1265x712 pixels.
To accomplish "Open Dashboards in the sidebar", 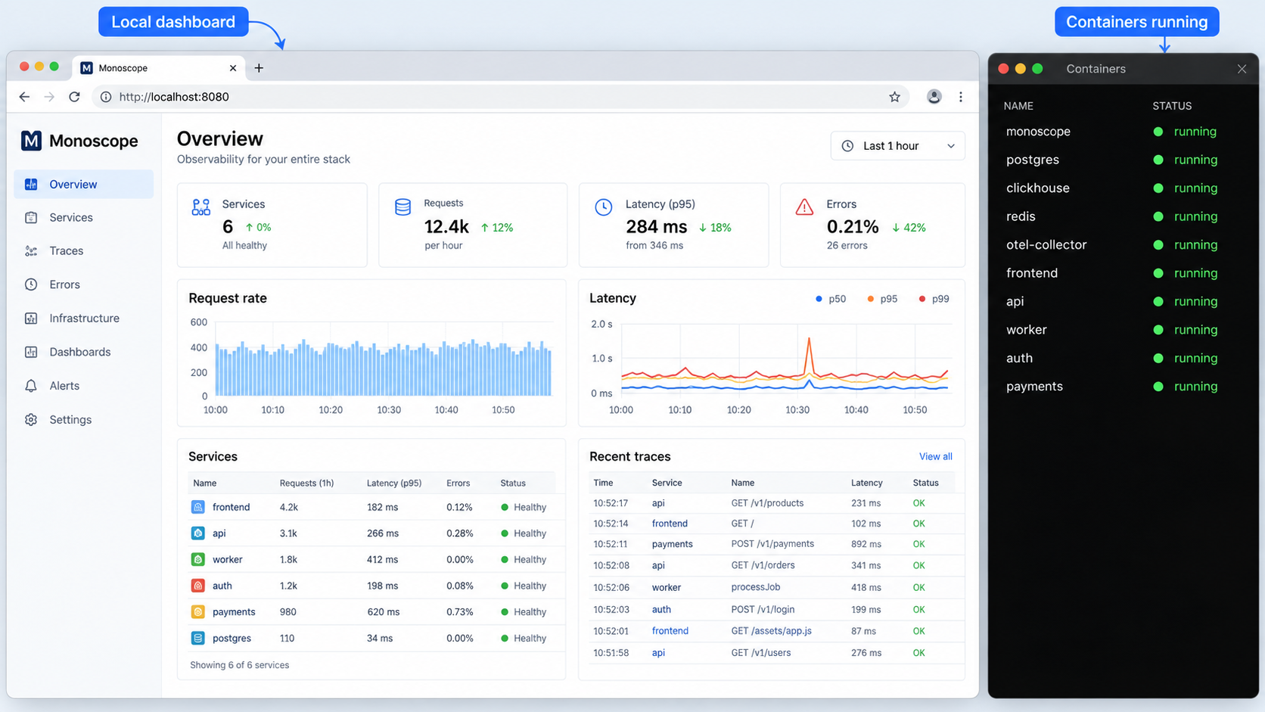I will [x=80, y=352].
